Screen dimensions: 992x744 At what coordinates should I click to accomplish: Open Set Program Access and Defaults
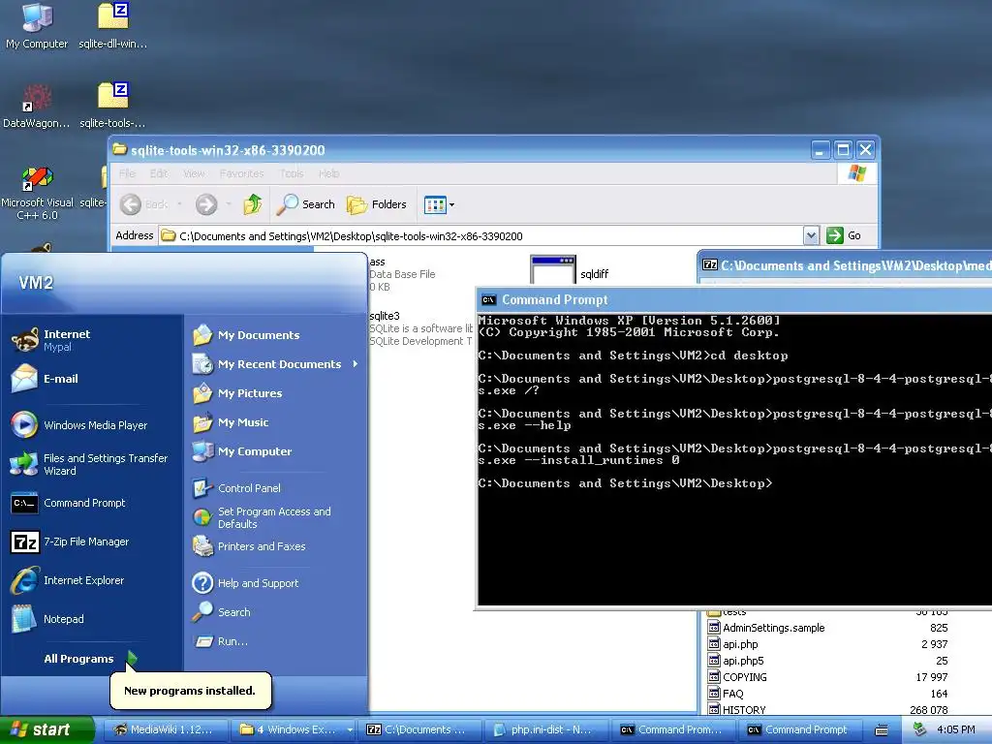point(262,517)
